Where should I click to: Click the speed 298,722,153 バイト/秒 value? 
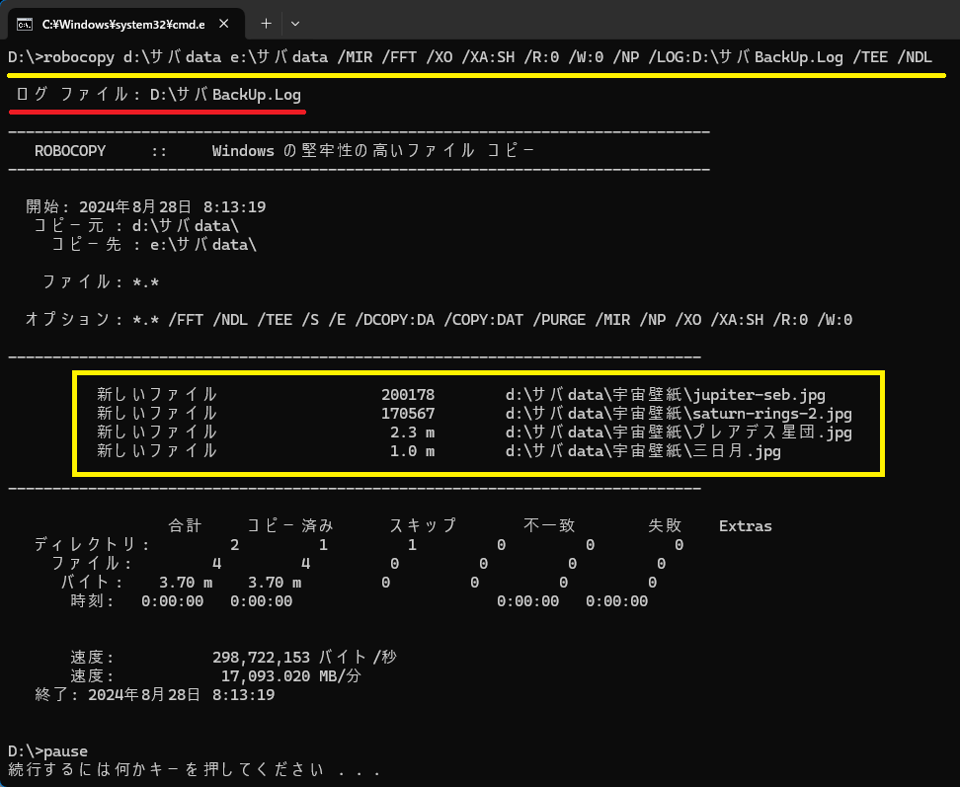(x=304, y=658)
